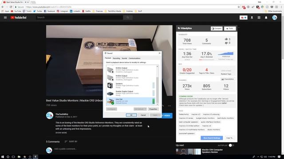This screenshot has width=284, height=159.
Task: Click the Compare button in Videolytics
Action: (x=217, y=28)
